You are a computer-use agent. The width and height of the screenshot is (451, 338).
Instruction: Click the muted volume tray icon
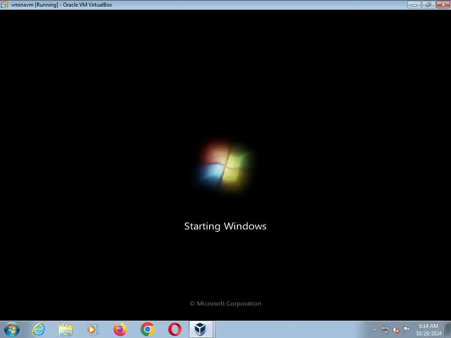(x=396, y=330)
